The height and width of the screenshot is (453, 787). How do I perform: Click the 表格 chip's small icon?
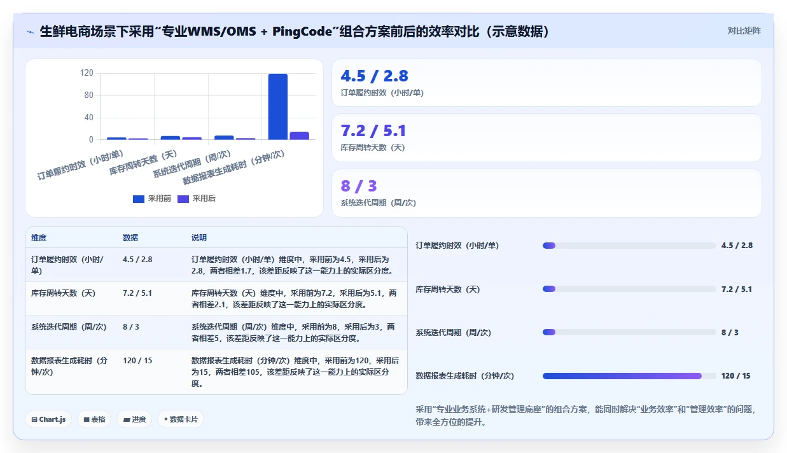pyautogui.click(x=87, y=420)
